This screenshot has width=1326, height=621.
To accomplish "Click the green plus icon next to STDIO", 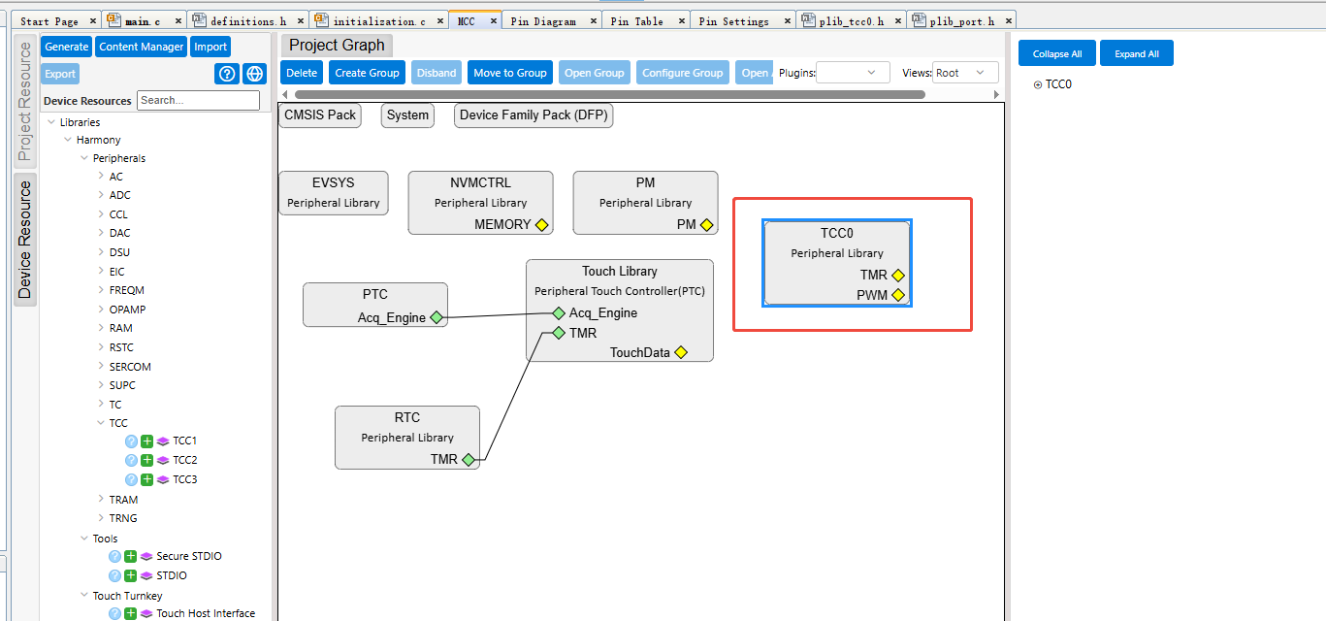I will pos(131,575).
